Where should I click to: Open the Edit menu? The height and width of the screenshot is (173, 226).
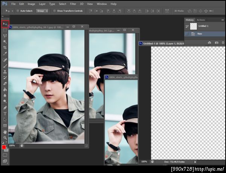point(21,4)
